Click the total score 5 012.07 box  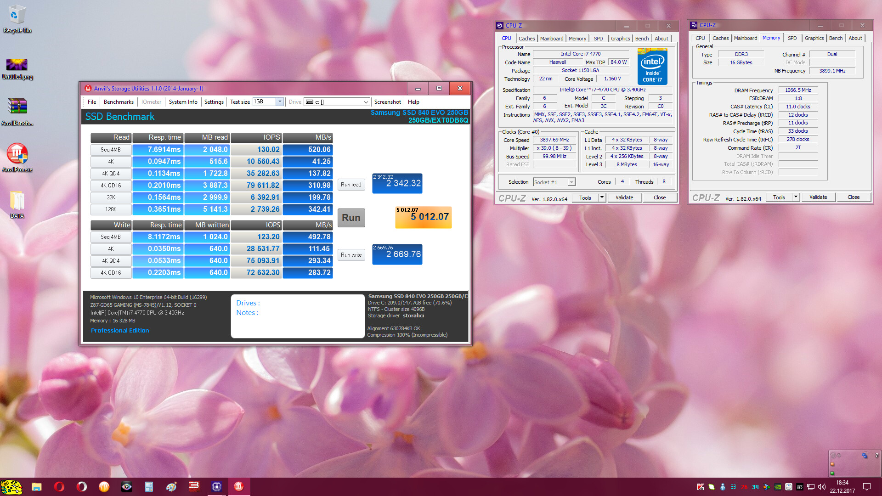[x=423, y=217]
